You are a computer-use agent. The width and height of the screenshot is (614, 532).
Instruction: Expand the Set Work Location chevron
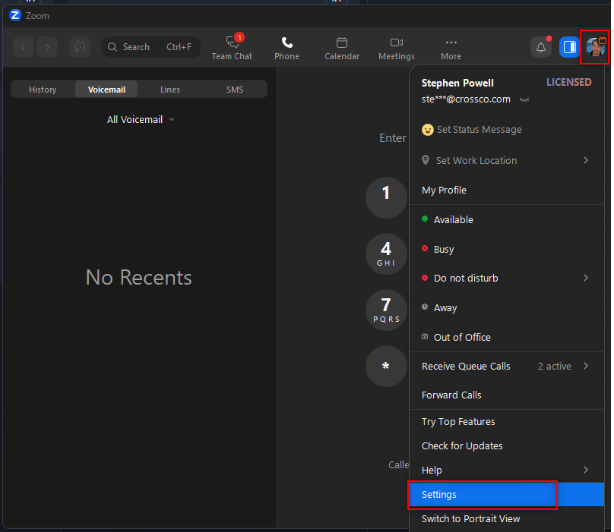pos(586,160)
